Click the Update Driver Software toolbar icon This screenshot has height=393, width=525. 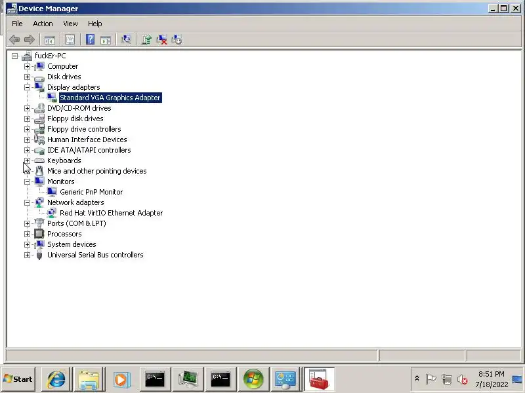146,40
